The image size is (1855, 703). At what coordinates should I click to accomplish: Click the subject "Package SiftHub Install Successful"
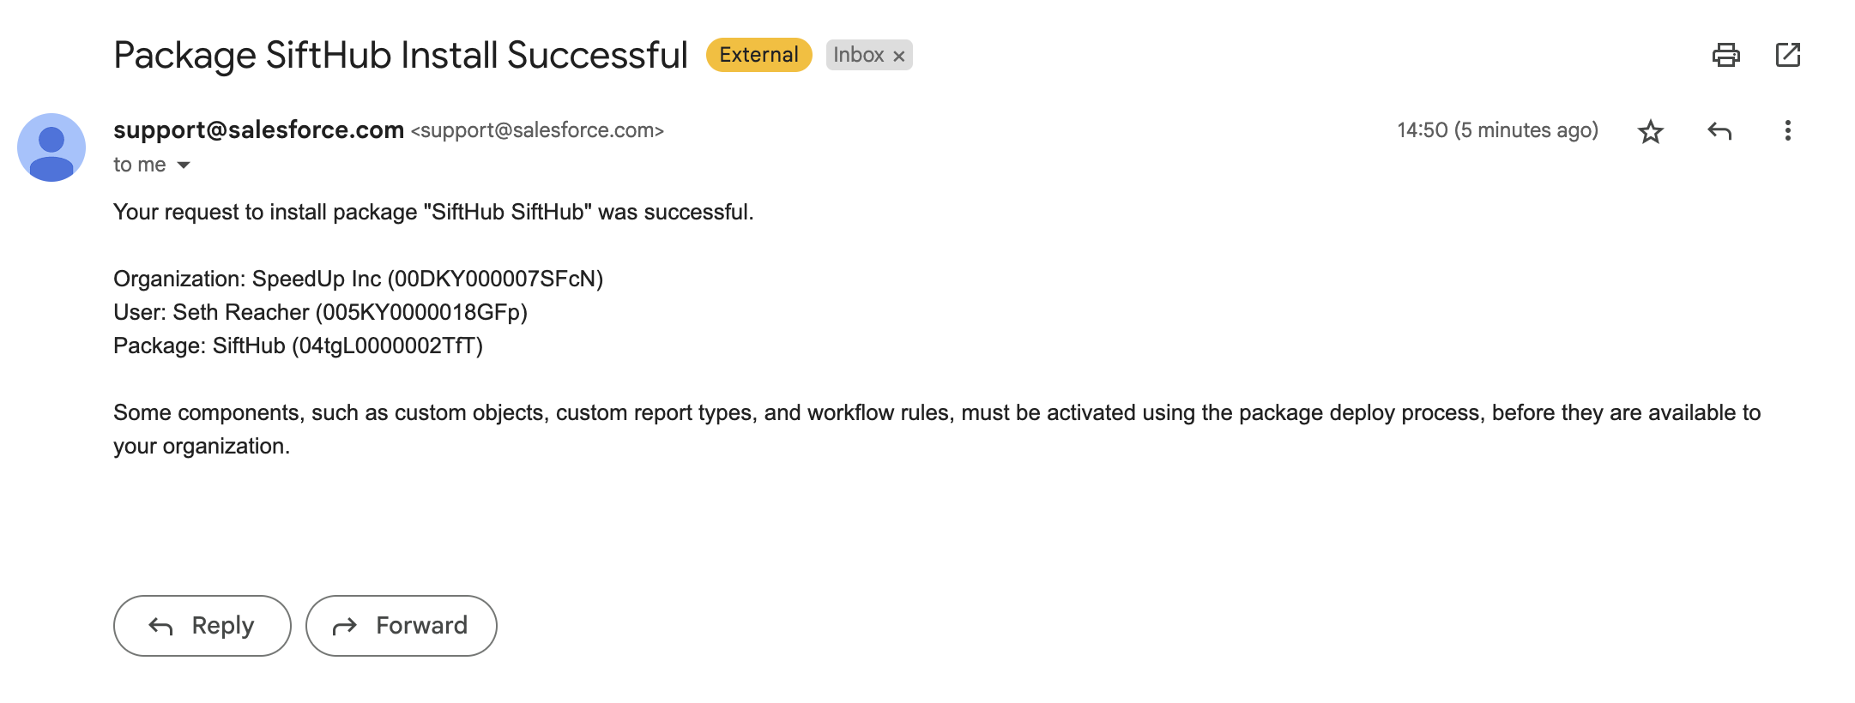401,55
